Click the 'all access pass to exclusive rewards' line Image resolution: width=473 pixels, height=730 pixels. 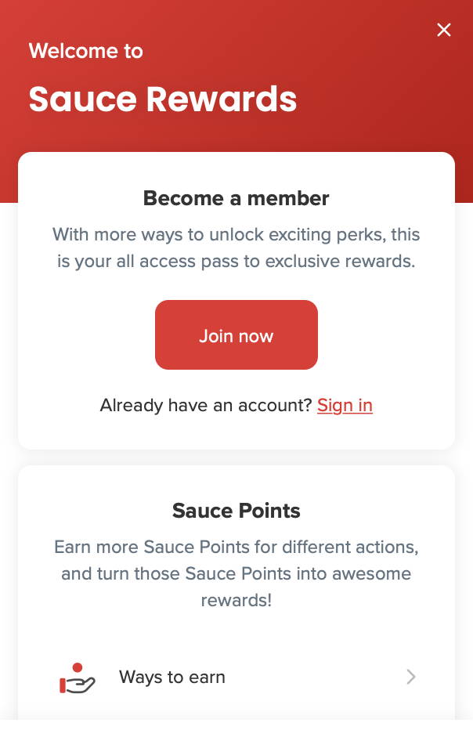[236, 262]
